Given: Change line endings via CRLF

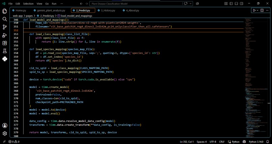Looking at the screenshot, I should [x=222, y=142].
